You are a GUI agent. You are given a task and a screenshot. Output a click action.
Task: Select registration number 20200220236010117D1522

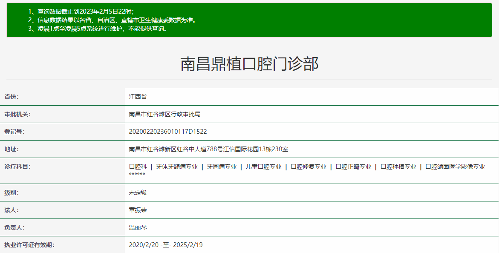click(168, 132)
